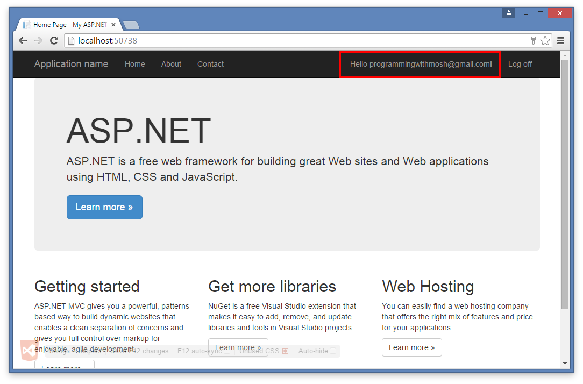Click the browser forward arrow
Viewport: 583px width, 384px height.
point(38,40)
